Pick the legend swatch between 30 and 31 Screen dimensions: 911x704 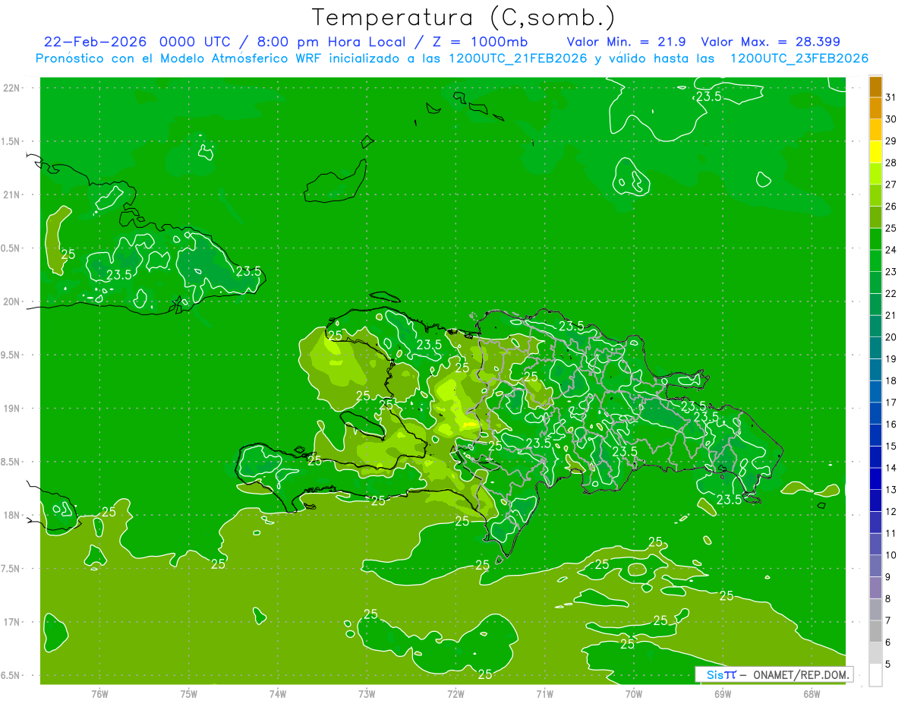[875, 108]
